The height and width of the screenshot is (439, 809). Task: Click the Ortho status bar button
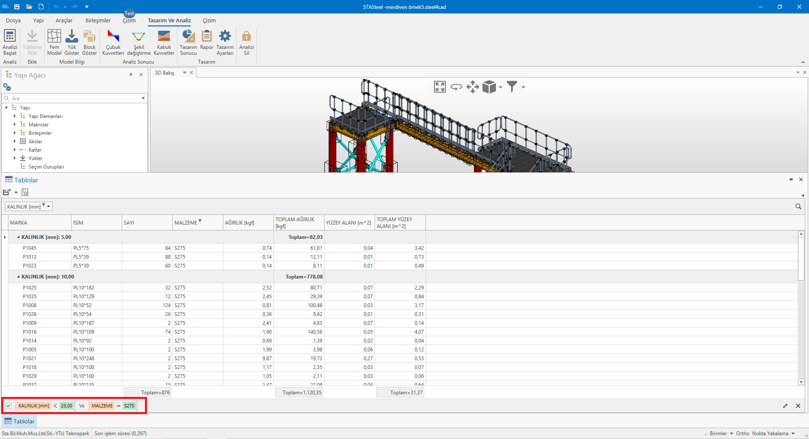tap(742, 434)
